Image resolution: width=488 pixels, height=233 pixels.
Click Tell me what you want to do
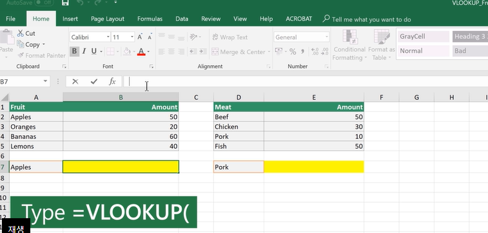click(367, 19)
